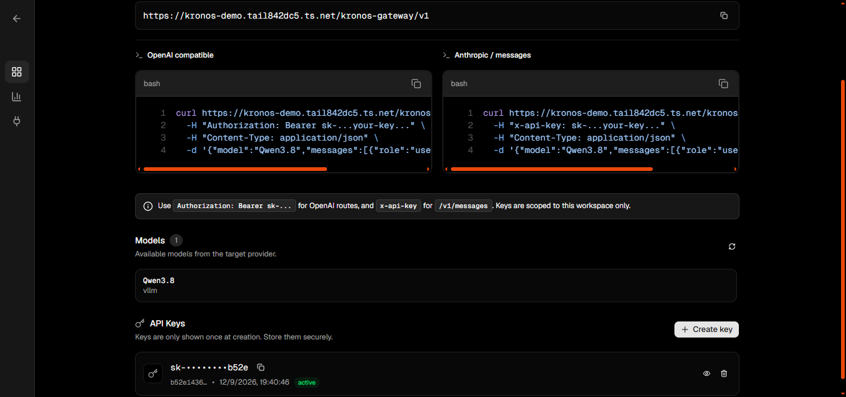Image resolution: width=846 pixels, height=397 pixels.
Task: Copy the gateway base URL
Action: tap(724, 15)
